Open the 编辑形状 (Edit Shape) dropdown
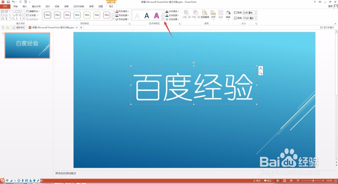This screenshot has height=184, width=338. click(x=33, y=11)
